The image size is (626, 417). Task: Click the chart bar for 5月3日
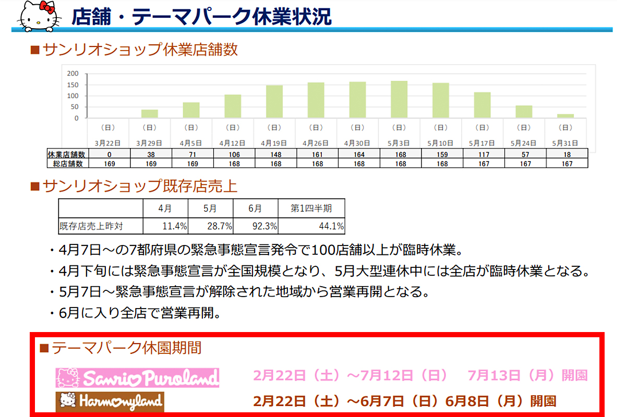click(x=399, y=100)
